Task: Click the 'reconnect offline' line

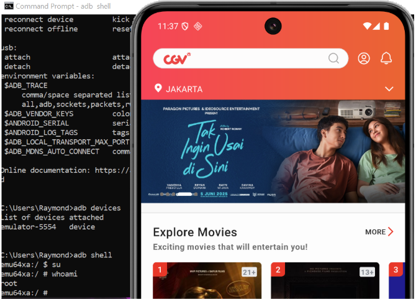Action: [x=67, y=29]
